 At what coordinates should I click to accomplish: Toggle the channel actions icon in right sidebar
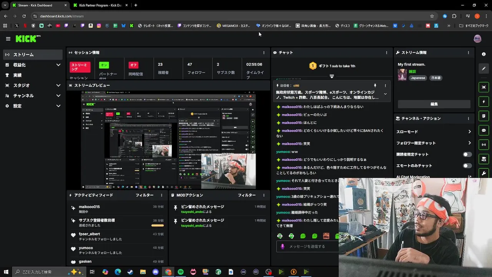(x=484, y=159)
